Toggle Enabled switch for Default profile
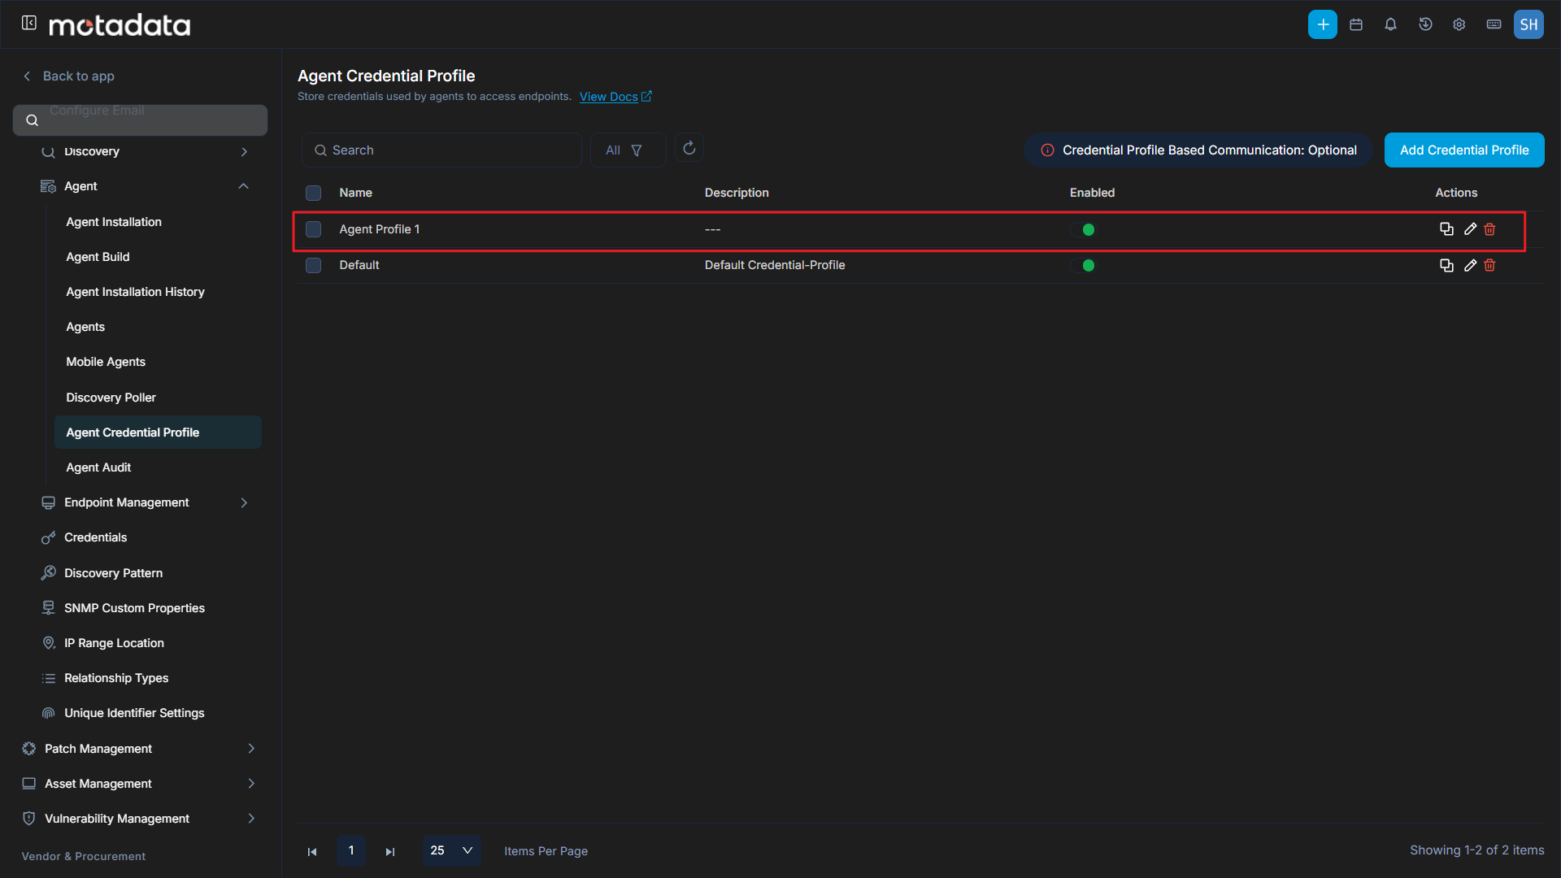 [1083, 265]
